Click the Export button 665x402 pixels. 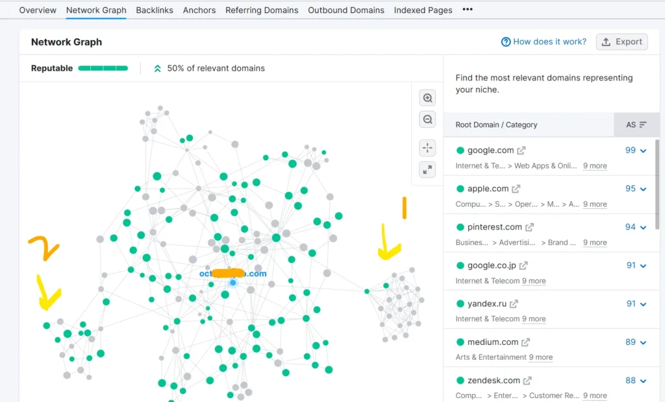(x=621, y=42)
